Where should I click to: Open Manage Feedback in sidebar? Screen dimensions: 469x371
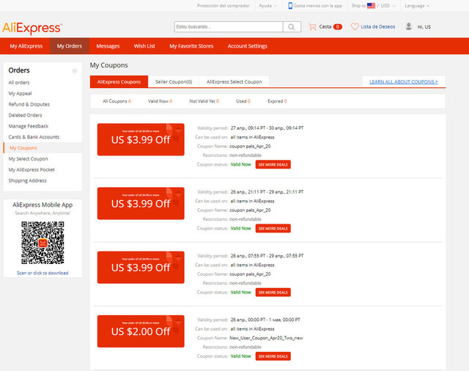tap(29, 126)
